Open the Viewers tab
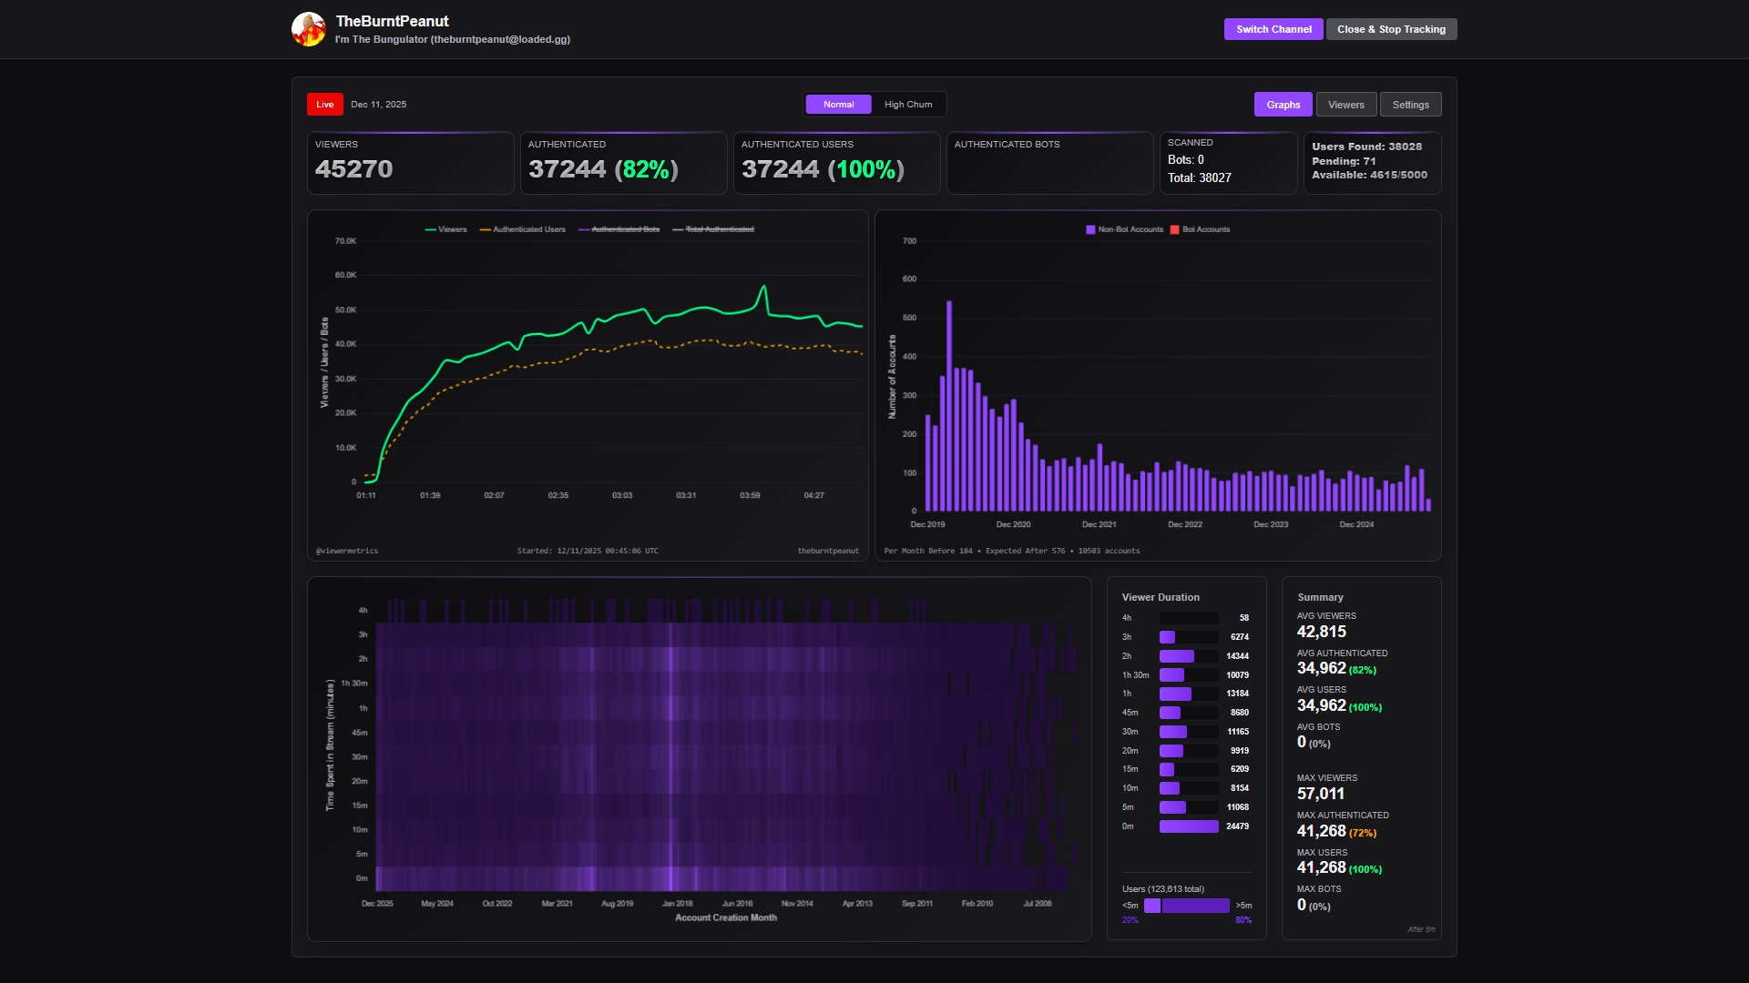Screen dimensions: 1749x983 1345,105
